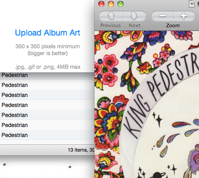Image resolution: width=199 pixels, height=178 pixels.
Task: Zoom out with the minus button
Action: click(162, 16)
